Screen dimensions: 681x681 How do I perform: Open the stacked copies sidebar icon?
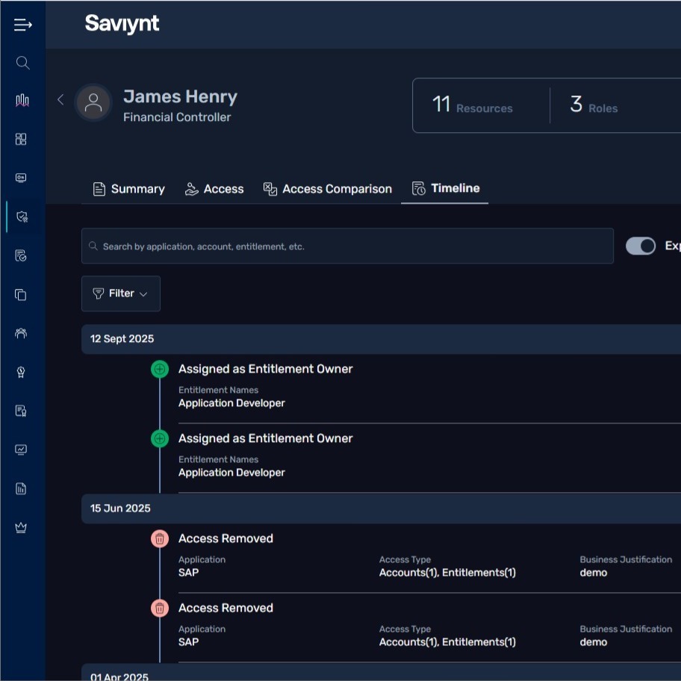(x=21, y=294)
